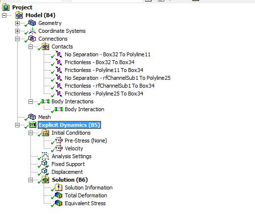Viewport: 255px width, 214px height.
Task: Click the Coordinate Systems triad icon
Action: coord(32,31)
